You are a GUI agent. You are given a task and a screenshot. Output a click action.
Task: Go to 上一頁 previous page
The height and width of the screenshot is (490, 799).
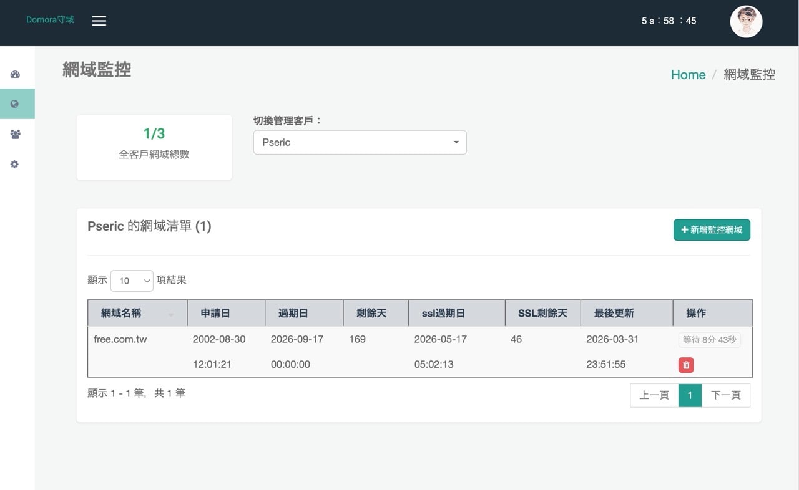(654, 395)
